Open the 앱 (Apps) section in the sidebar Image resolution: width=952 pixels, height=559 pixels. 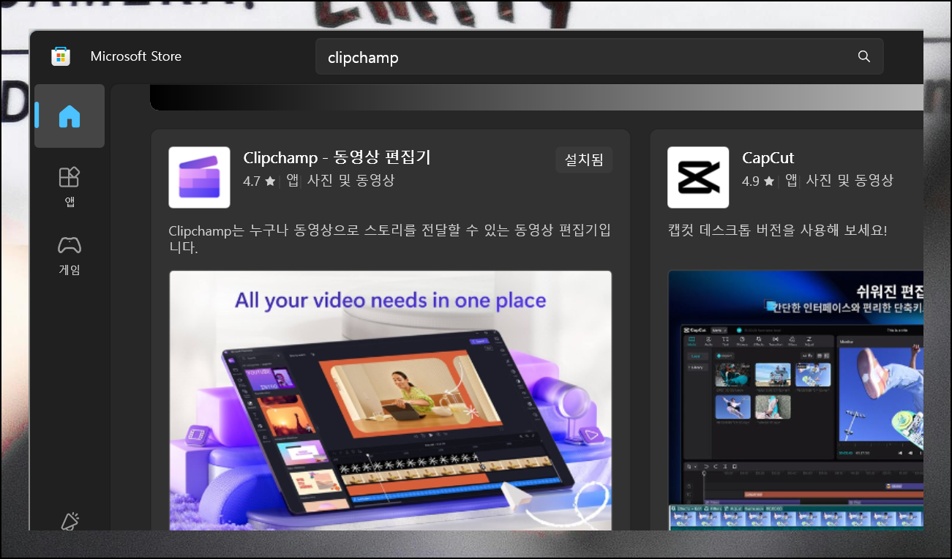click(70, 187)
